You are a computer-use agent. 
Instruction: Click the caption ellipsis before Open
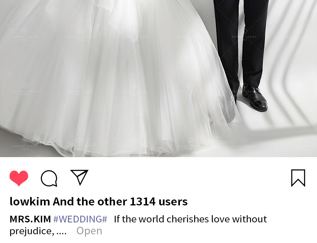tap(61, 233)
